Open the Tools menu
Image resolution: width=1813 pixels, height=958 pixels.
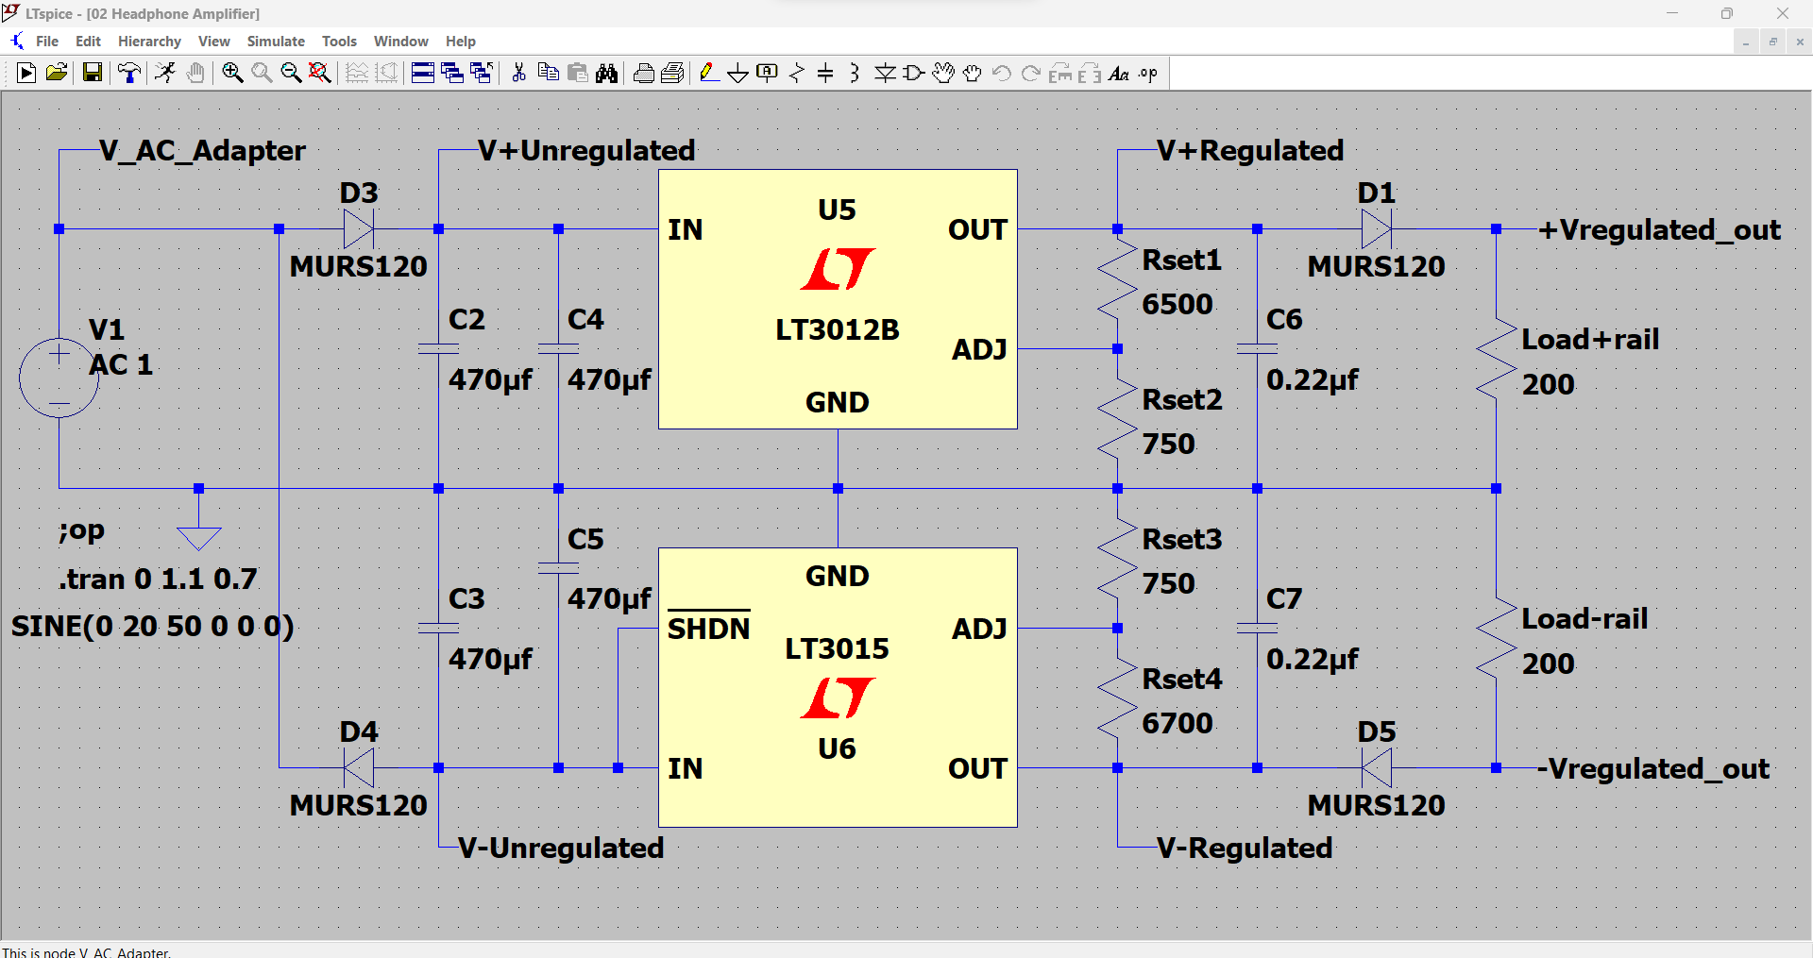(x=339, y=41)
